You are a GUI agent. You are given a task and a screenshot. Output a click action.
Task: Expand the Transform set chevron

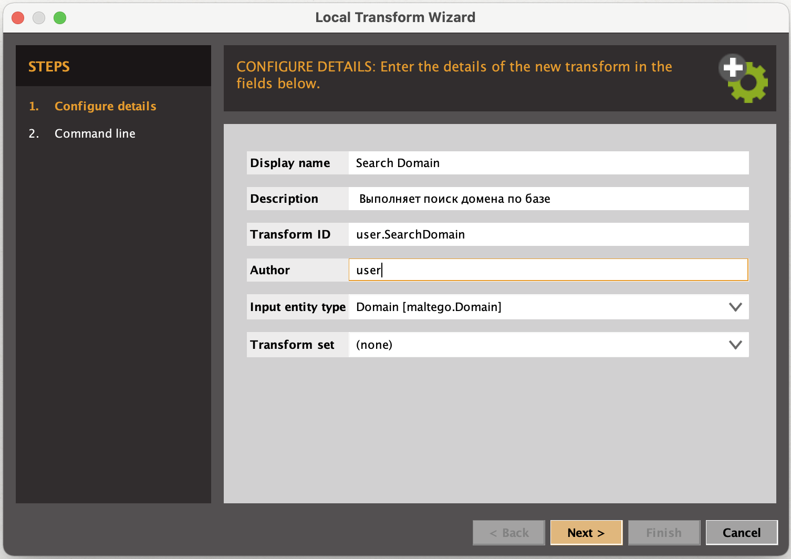point(735,345)
